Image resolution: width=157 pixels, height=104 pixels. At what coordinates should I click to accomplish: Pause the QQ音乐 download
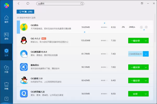pos(141,27)
